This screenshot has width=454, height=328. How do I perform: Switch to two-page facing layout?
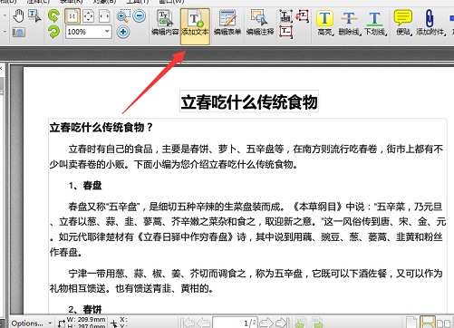443,323
